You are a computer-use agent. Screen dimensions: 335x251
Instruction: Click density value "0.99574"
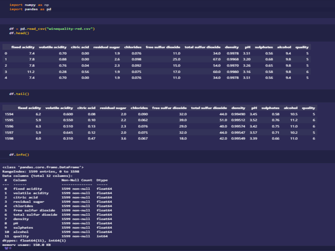click(238, 127)
